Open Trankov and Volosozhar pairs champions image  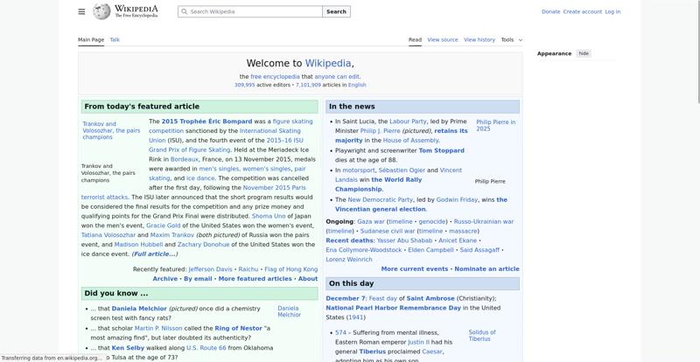coord(111,130)
